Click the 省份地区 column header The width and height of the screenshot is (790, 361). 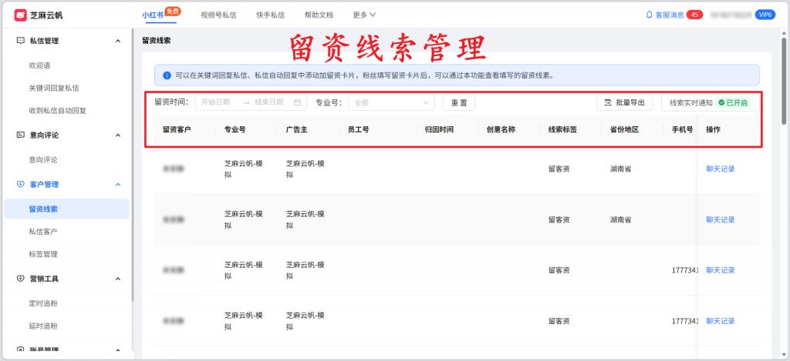[624, 130]
